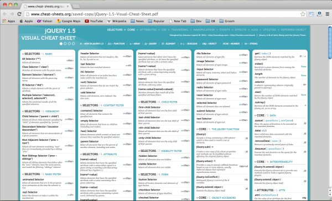Click the 'SELECTORS / 1. BASIC' section heading
Viewport: 332px width, 201px height.
point(37,54)
